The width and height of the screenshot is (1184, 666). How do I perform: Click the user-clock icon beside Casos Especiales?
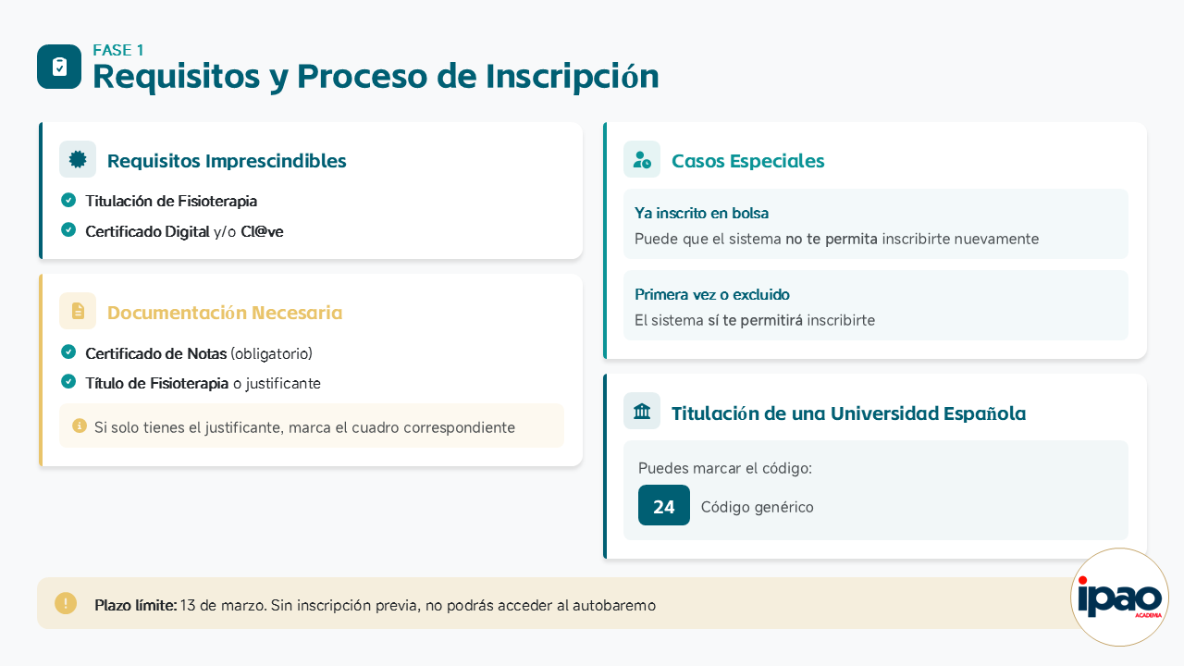coord(642,159)
